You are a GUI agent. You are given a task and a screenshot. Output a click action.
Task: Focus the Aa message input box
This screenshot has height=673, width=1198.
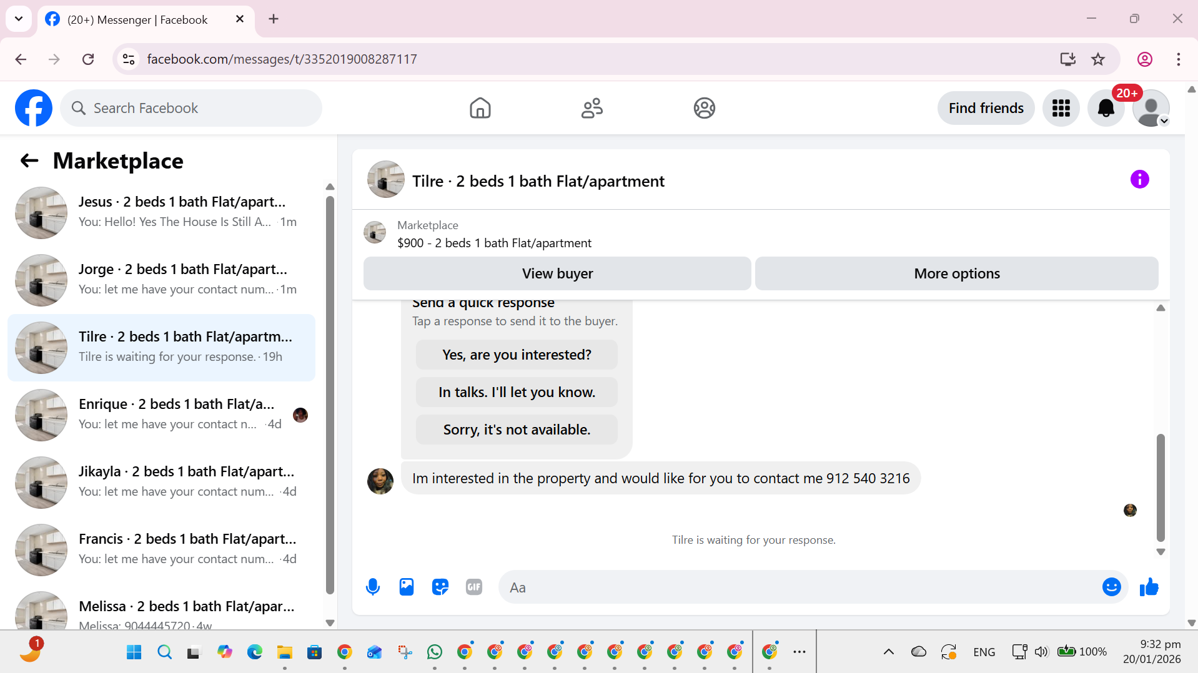tap(799, 587)
